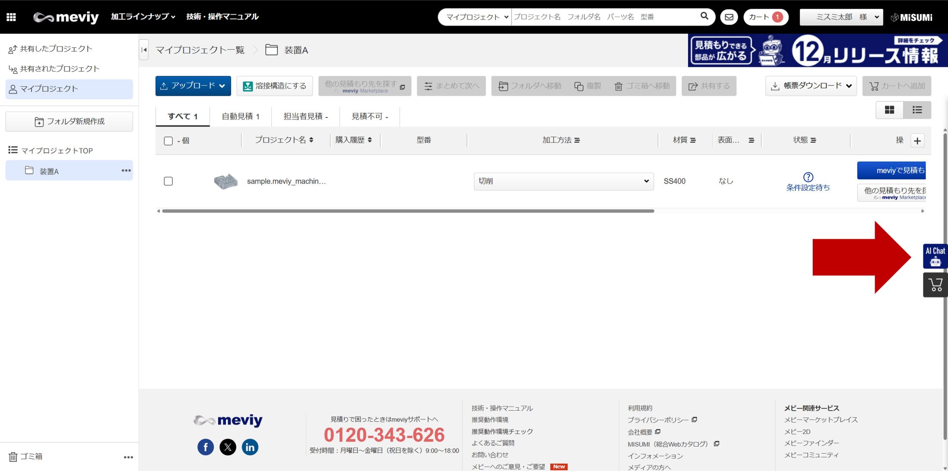The width and height of the screenshot is (948, 471).
Task: Switch to list view layout
Action: pyautogui.click(x=917, y=110)
